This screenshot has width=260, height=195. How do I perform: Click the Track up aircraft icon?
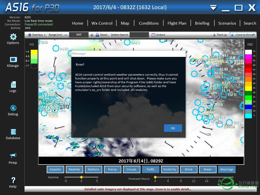[214, 35]
